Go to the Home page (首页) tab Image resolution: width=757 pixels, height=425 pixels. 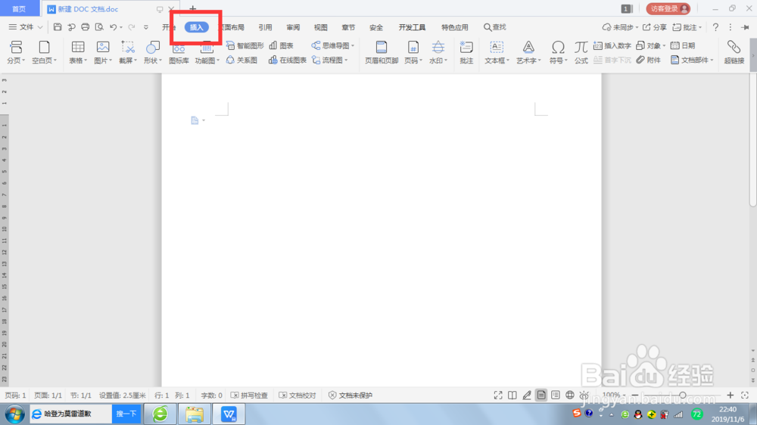tap(20, 8)
